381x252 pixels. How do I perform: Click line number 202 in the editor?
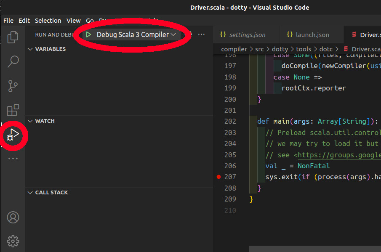click(x=230, y=121)
